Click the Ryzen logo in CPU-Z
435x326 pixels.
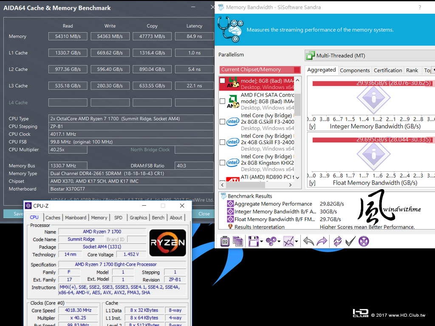(x=167, y=243)
